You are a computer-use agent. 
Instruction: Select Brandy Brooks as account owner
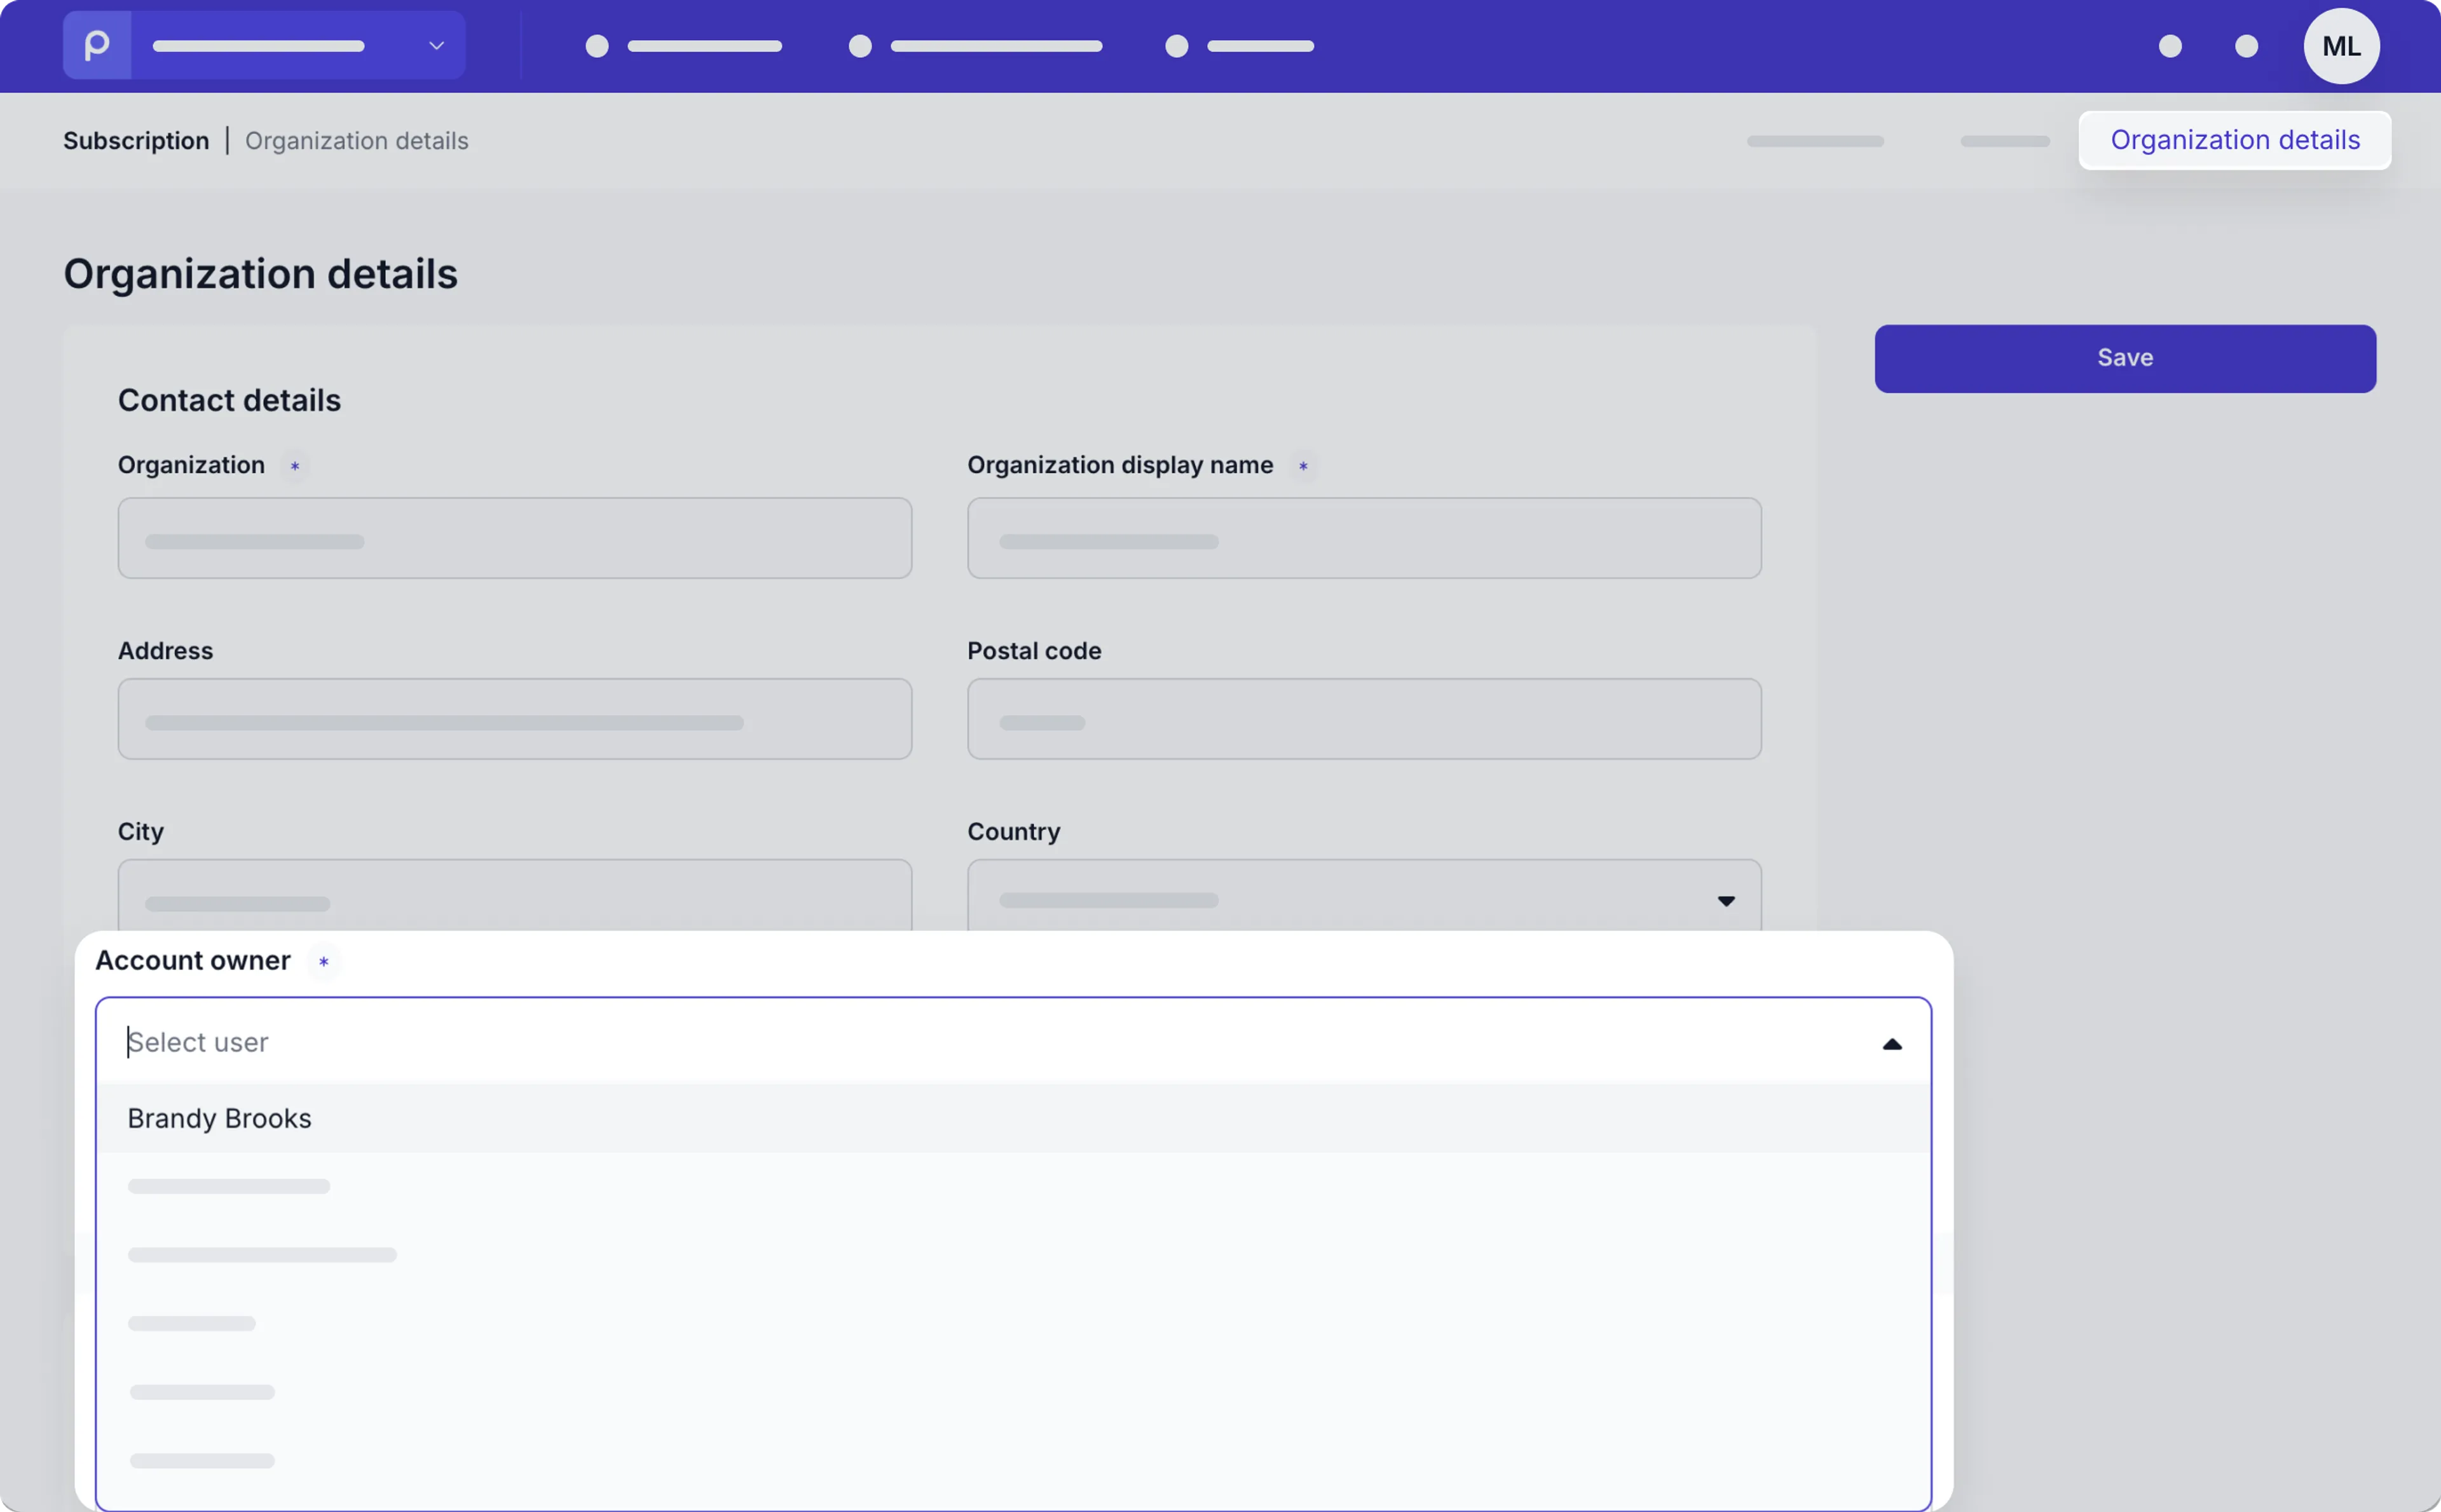click(x=219, y=1117)
